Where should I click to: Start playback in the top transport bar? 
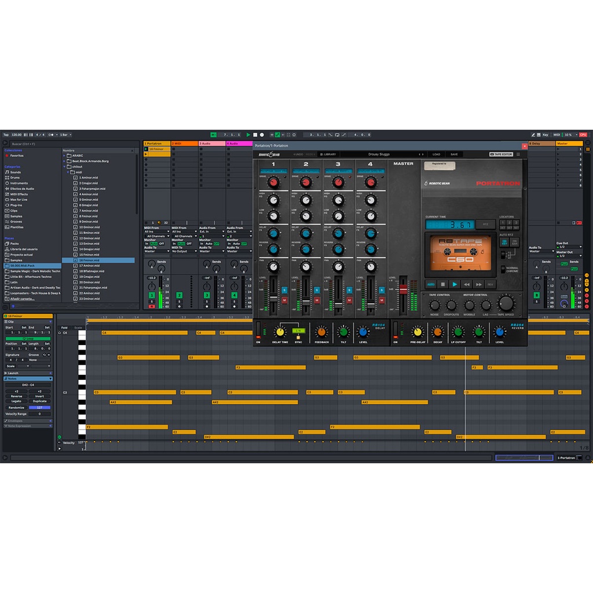click(x=248, y=135)
